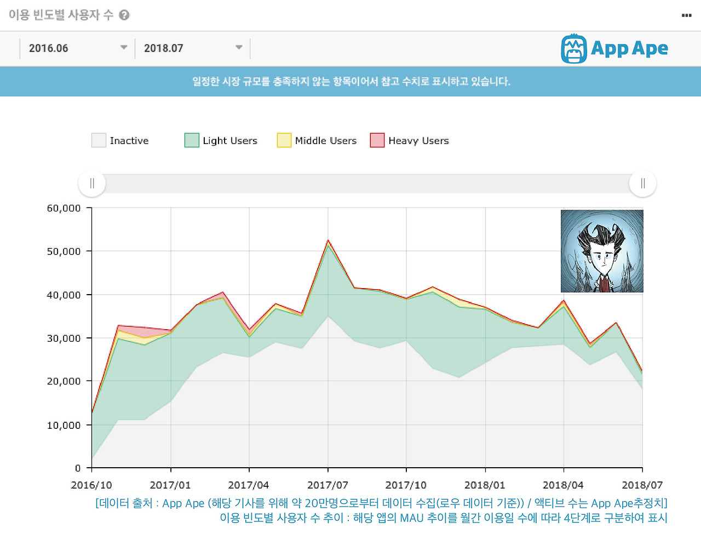Viewport: 701px width, 540px height.
Task: Open the help tooltip beside the chart title
Action: point(124,15)
